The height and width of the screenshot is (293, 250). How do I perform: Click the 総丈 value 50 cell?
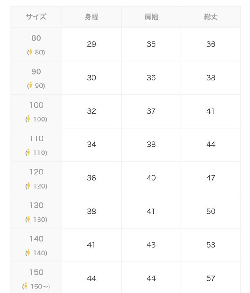211,212
